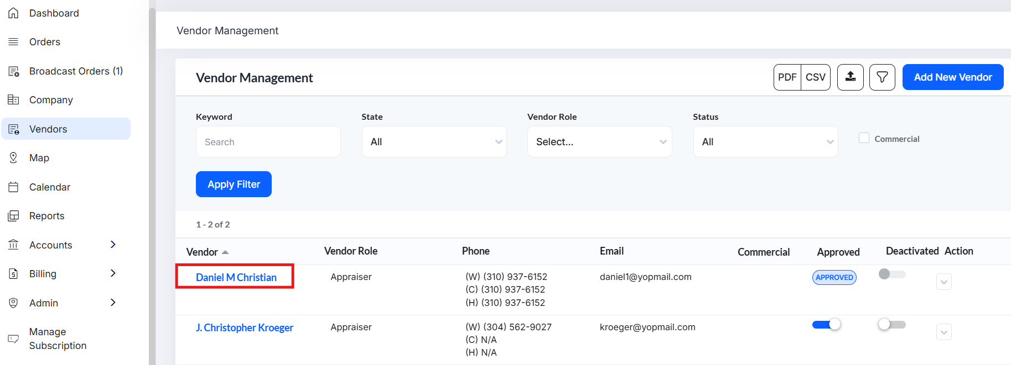Click the (W) (304) 562-9027 phone text

click(x=509, y=327)
